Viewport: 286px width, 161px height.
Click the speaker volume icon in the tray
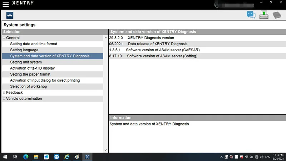pyautogui.click(x=262, y=157)
